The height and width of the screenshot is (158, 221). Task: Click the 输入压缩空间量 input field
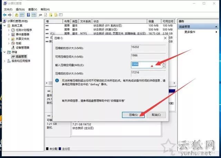(146, 65)
